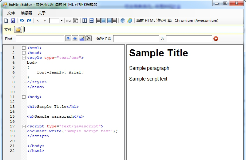Viewport: 246px width, 166px height.
Task: Maximize the ExHtmlEditor window
Action: 225,3
